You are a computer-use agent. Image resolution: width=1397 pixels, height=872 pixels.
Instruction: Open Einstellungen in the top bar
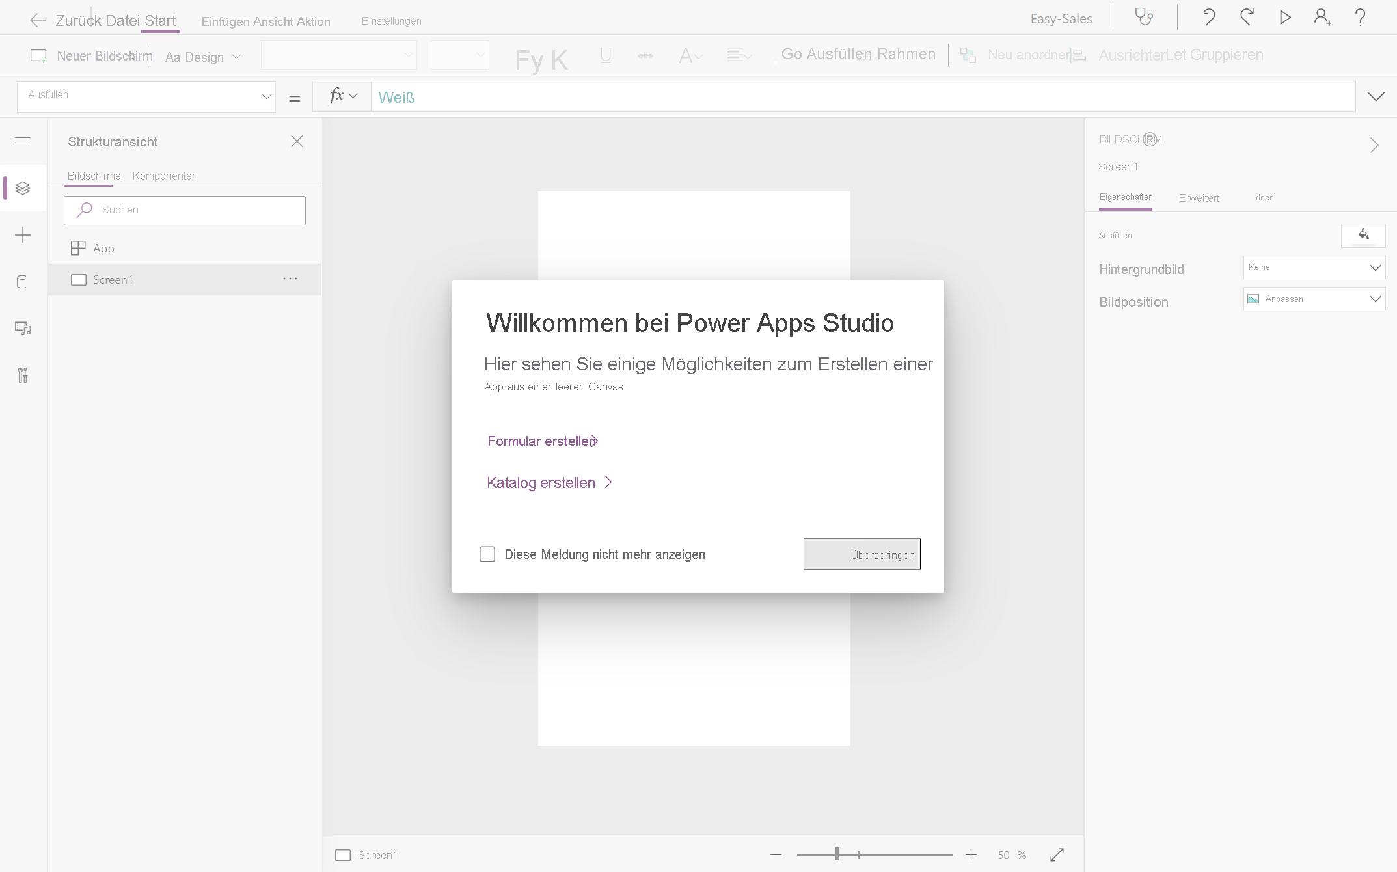point(392,21)
